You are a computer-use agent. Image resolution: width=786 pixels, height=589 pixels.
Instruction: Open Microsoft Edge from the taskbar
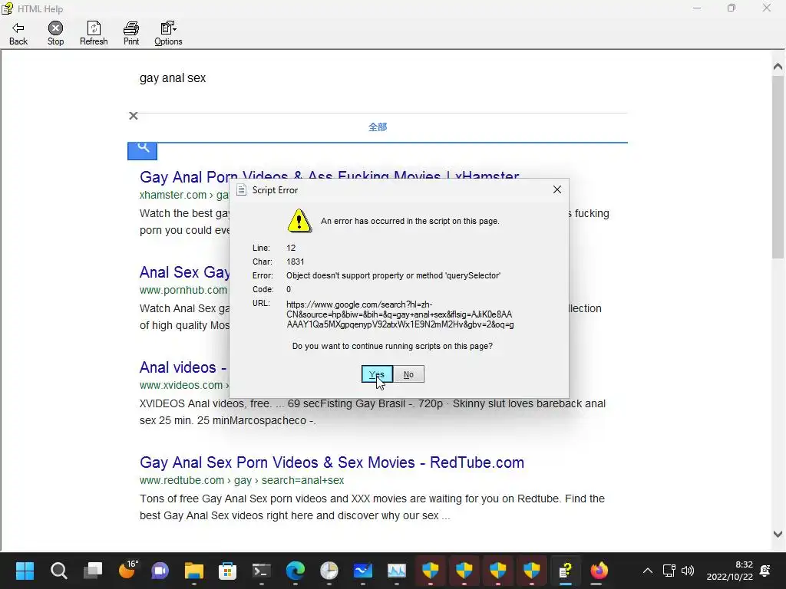pos(296,571)
